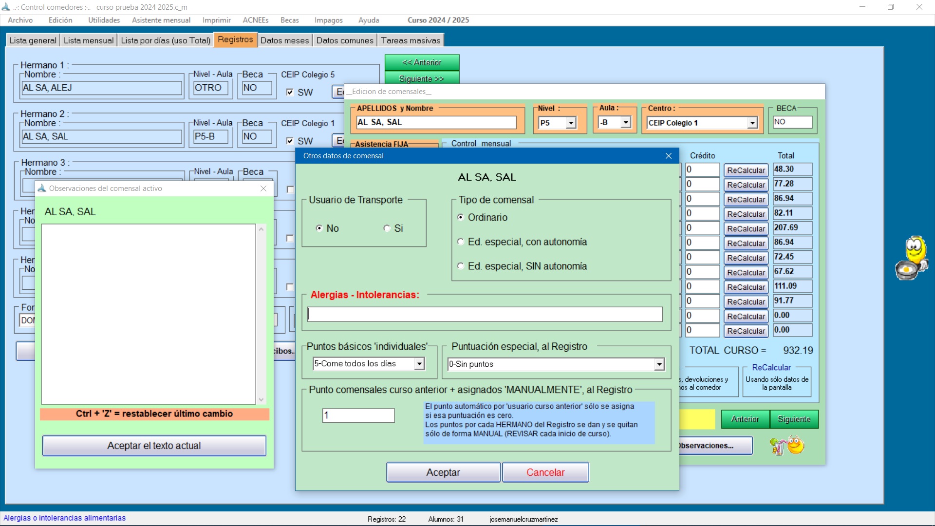Select 'Si' for Usuario de Transporte
This screenshot has width=935, height=526.
(x=387, y=228)
